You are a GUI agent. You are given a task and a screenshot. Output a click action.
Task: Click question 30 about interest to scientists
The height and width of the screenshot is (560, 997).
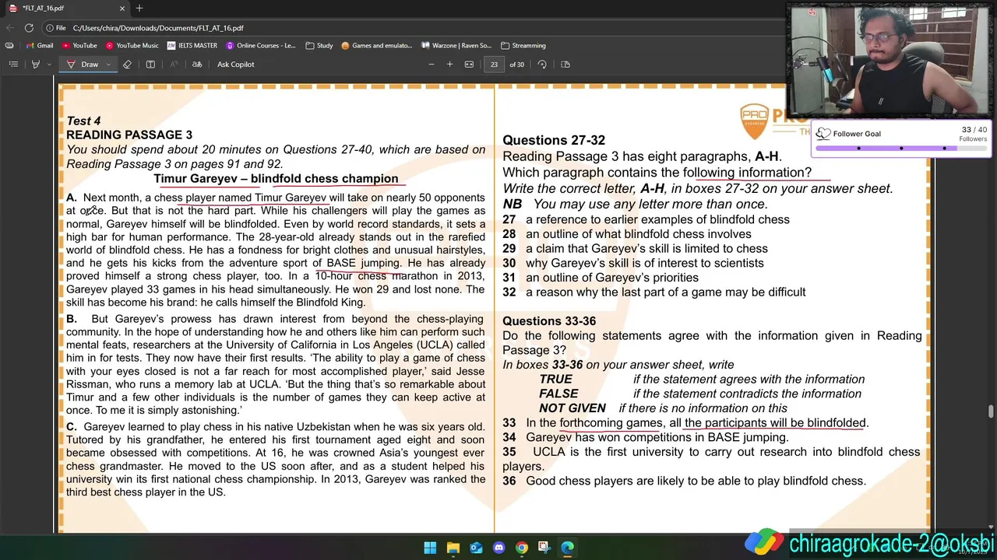pyautogui.click(x=633, y=263)
